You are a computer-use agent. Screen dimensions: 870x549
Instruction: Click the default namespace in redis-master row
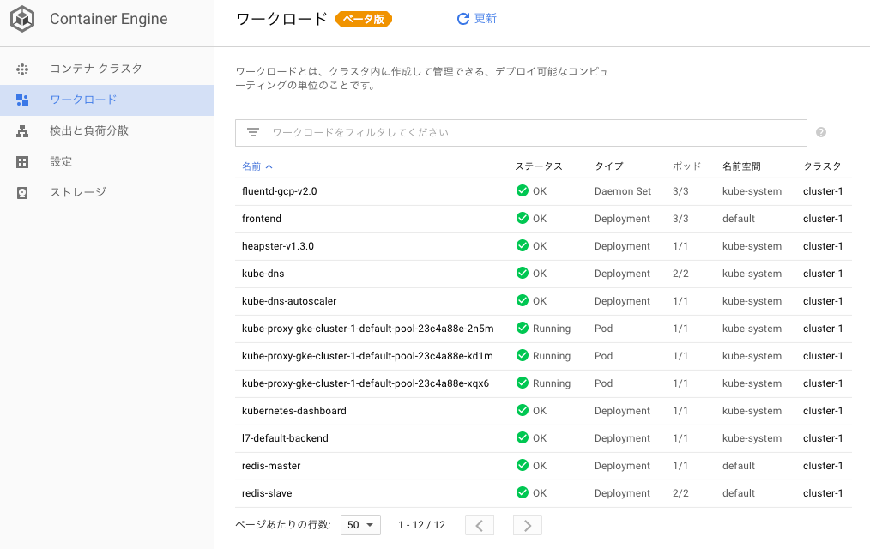click(739, 466)
